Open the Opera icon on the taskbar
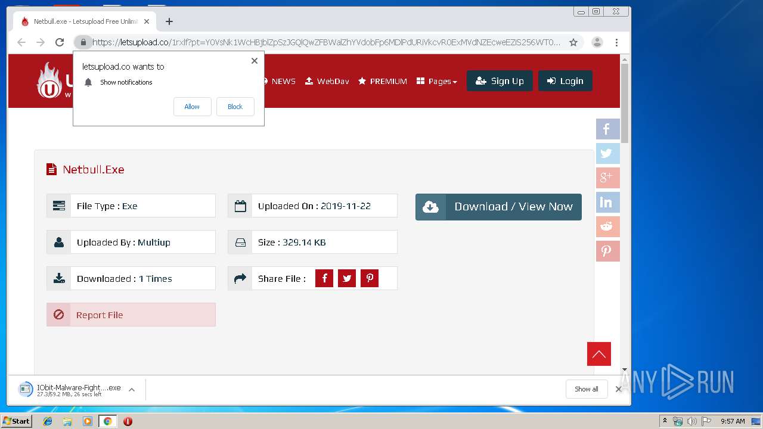The width and height of the screenshot is (763, 429). click(128, 421)
